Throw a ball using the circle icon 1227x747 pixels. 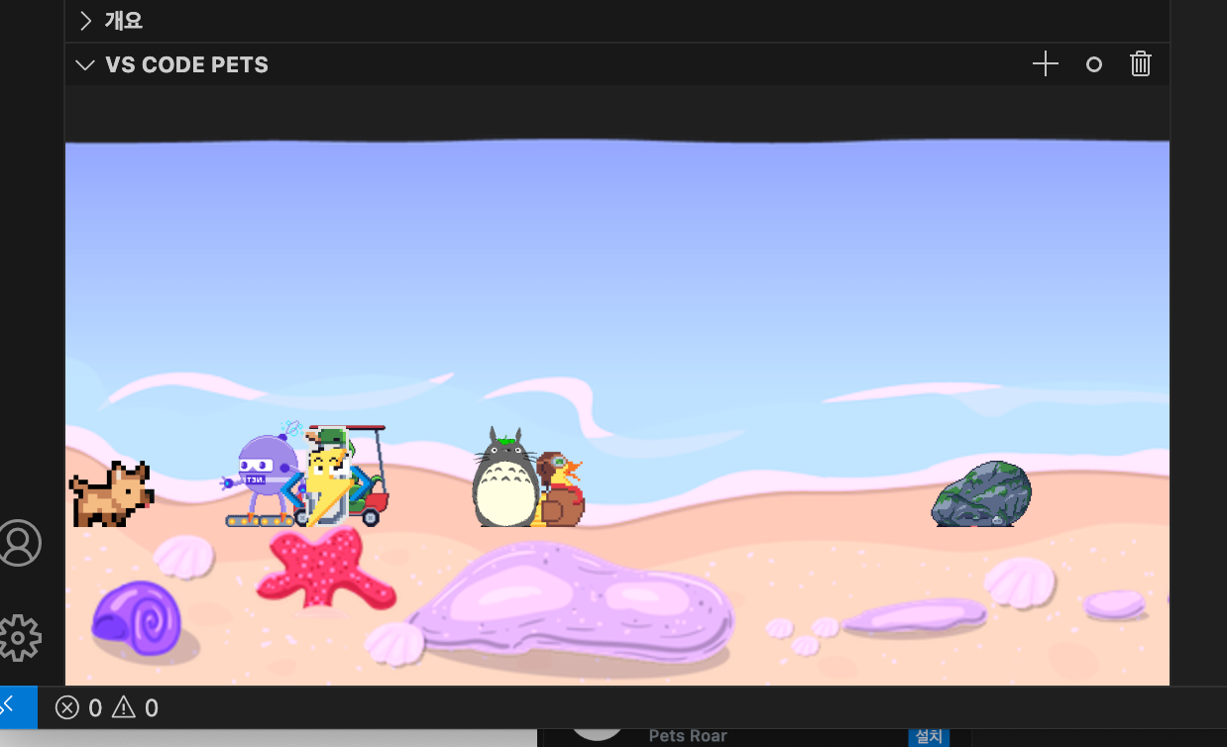[x=1094, y=64]
